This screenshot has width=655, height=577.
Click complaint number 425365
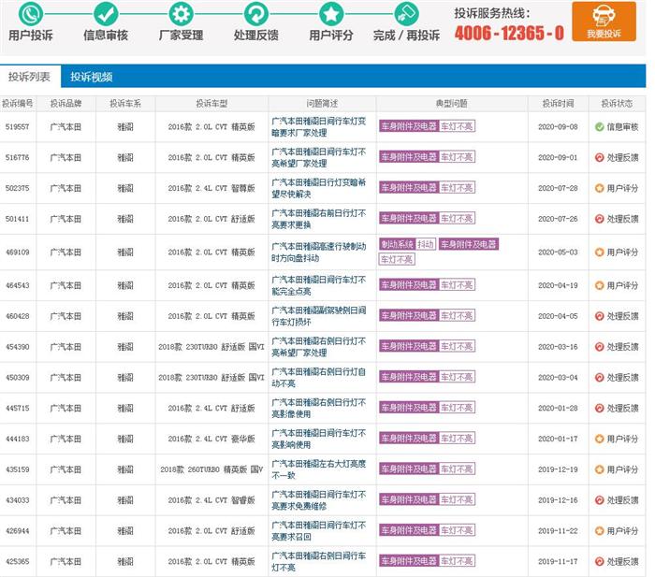click(17, 561)
